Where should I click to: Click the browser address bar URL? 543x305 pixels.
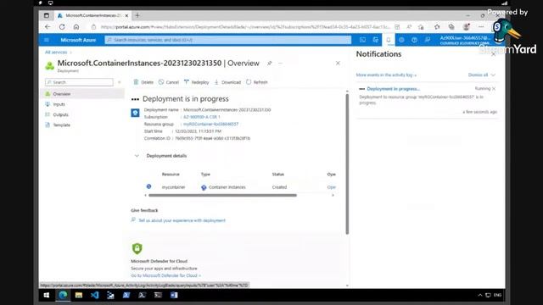point(245,27)
